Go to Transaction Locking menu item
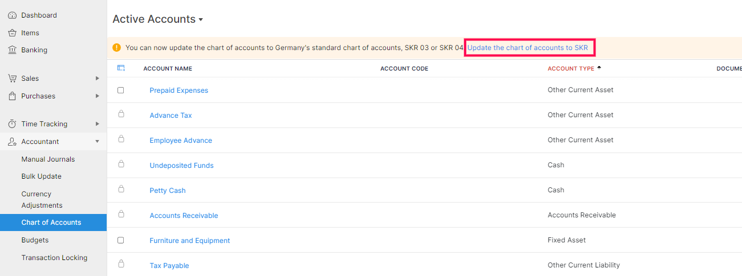Screen dimensions: 742x276 point(54,258)
